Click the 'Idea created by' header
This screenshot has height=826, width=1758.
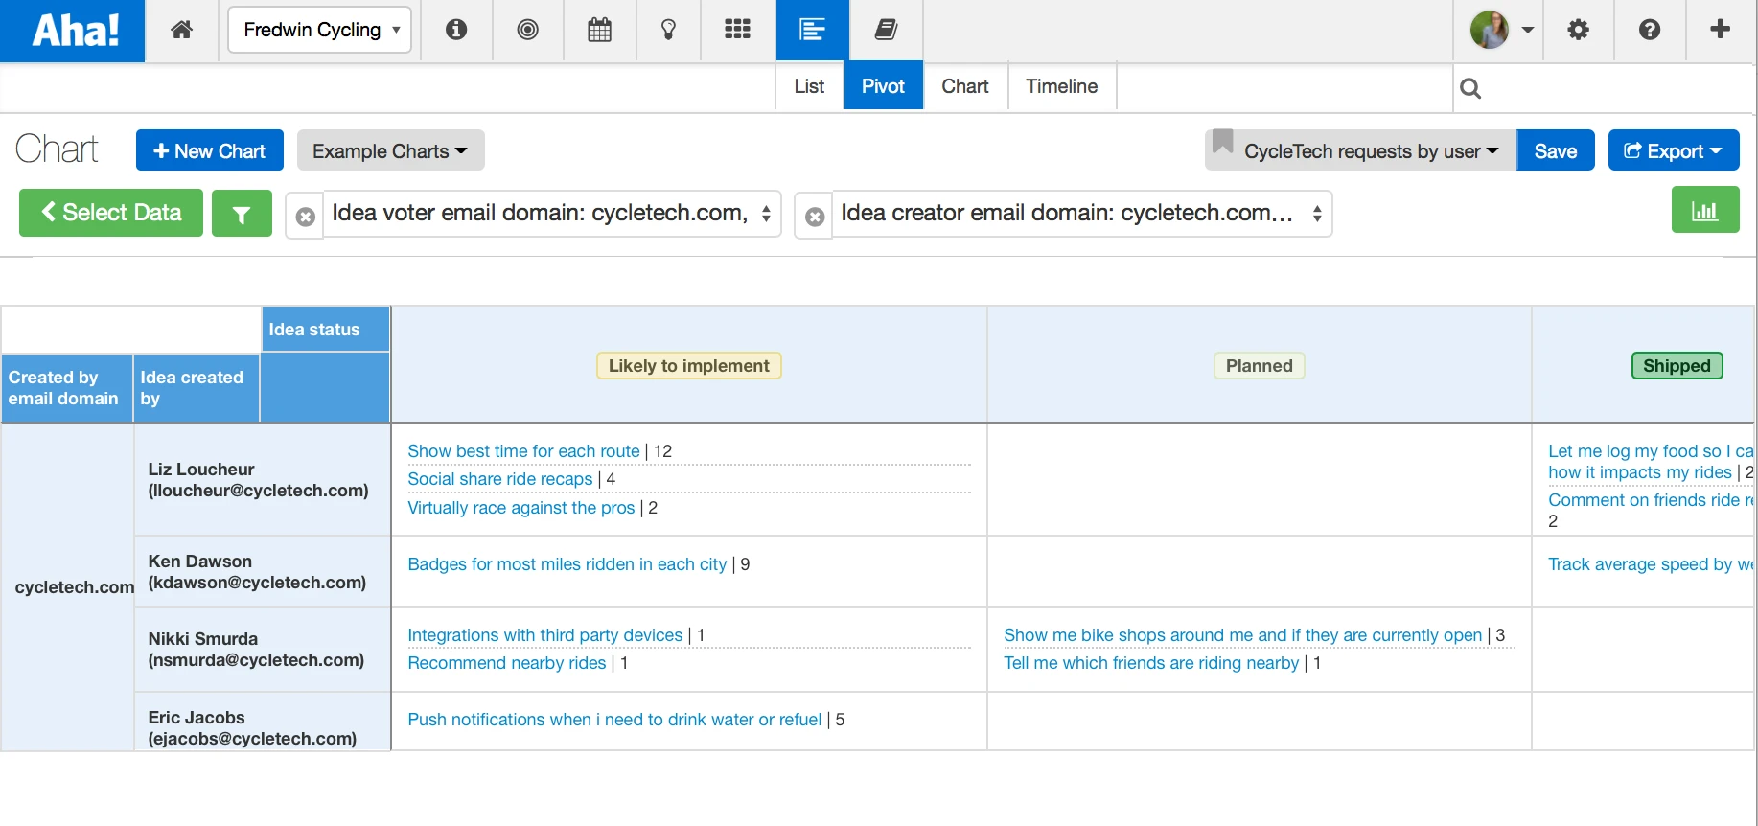click(x=197, y=388)
